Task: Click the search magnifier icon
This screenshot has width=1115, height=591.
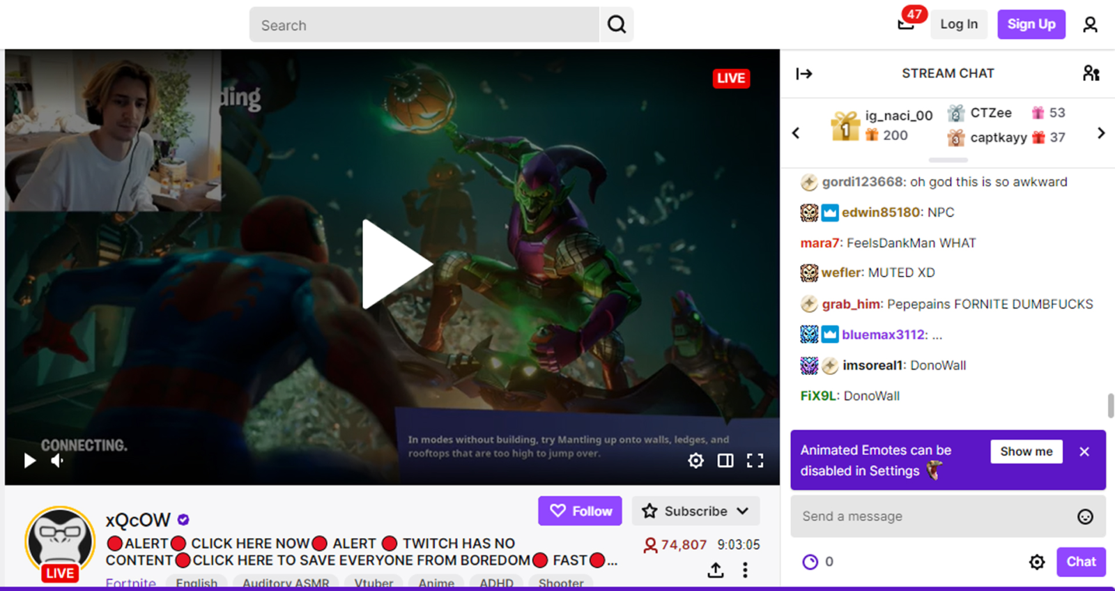Action: click(616, 25)
